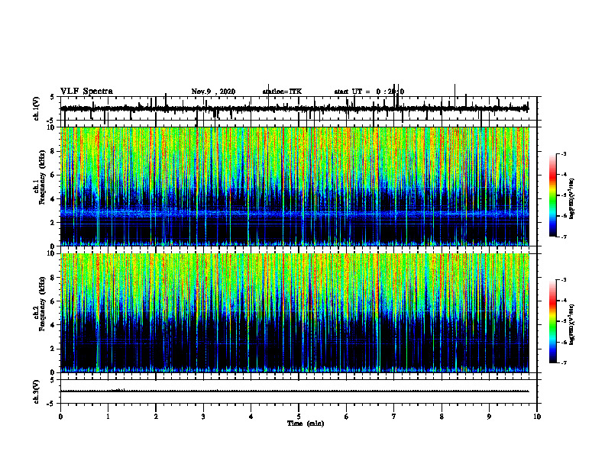This screenshot has height=467, width=605.
Task: Click the "8" kHz tick on ch.1 frequency axis
Action: point(53,151)
